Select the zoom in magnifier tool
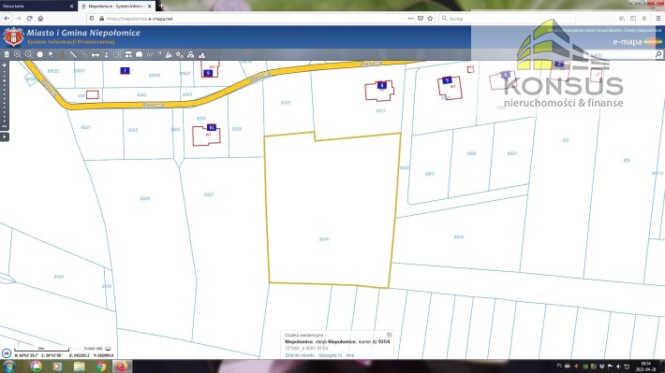Screen dimensions: 665x373 point(18,54)
